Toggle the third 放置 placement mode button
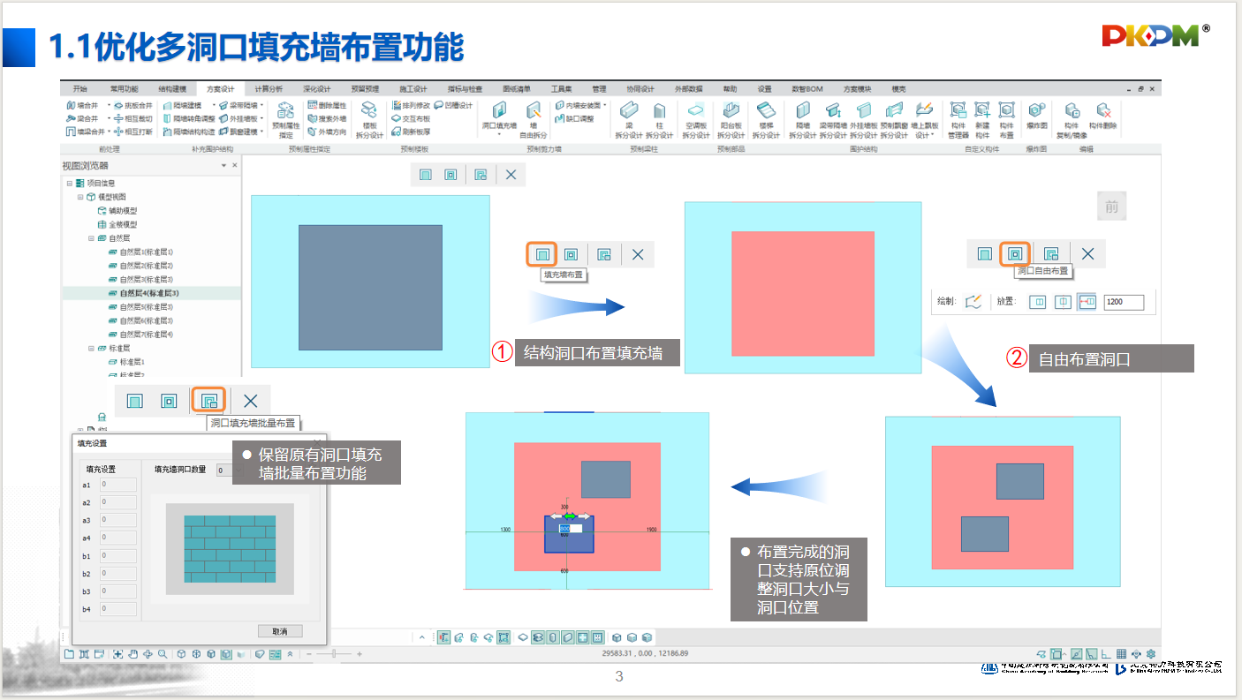 click(x=1087, y=302)
